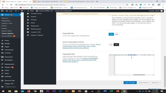Open the New content menu
The width and height of the screenshot is (166, 93).
(31, 11)
